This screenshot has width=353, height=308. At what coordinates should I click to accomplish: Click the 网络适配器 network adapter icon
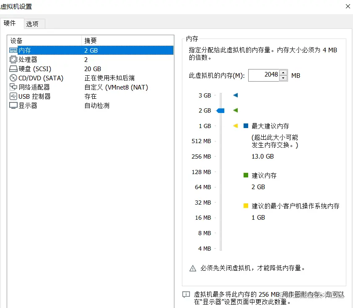coord(13,87)
